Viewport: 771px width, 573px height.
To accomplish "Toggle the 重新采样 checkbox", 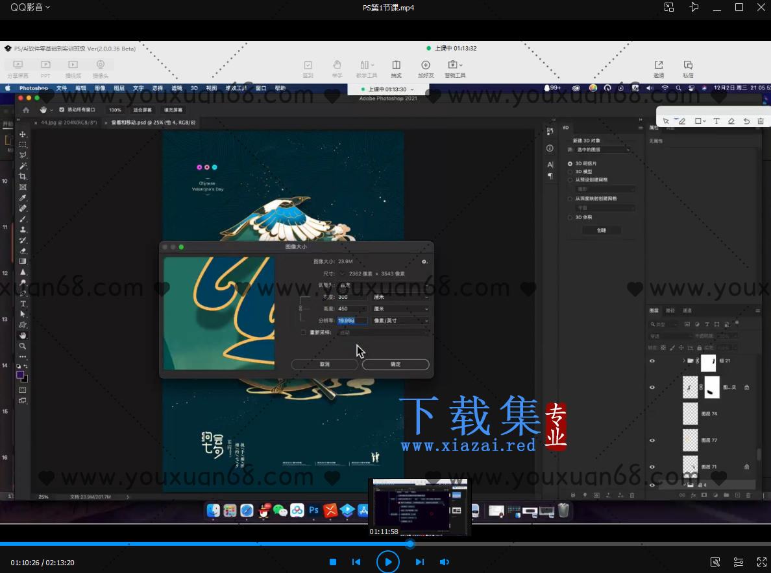I will [303, 333].
